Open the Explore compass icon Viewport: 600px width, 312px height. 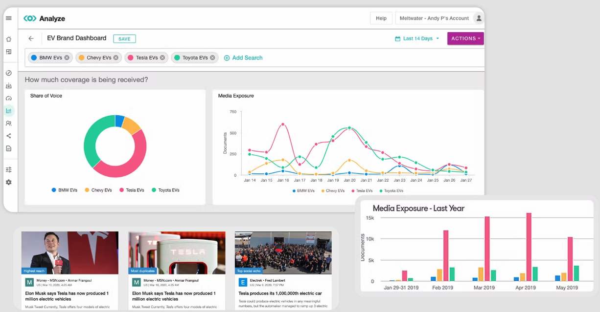coord(8,73)
